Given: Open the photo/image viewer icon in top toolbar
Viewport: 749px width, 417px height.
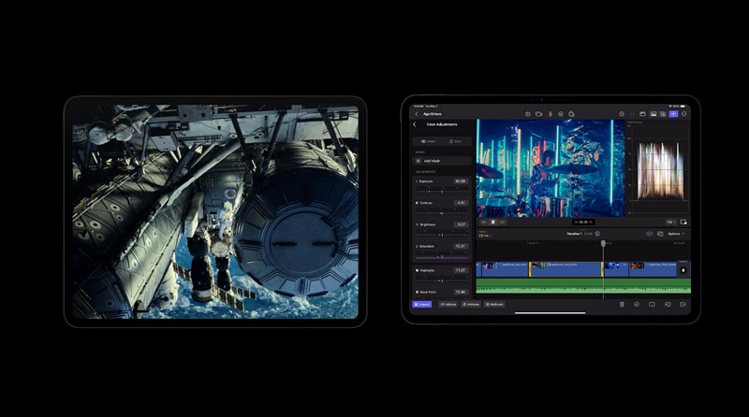Looking at the screenshot, I should (x=653, y=114).
